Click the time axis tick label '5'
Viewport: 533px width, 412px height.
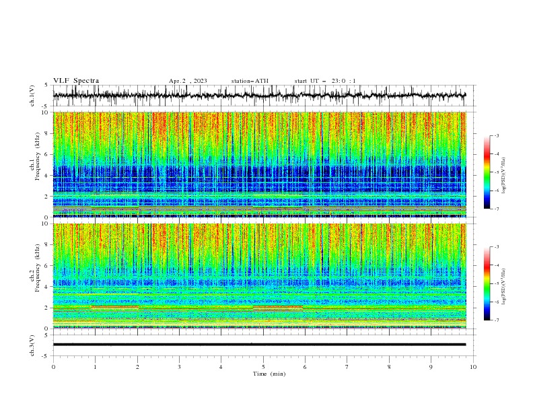click(263, 367)
